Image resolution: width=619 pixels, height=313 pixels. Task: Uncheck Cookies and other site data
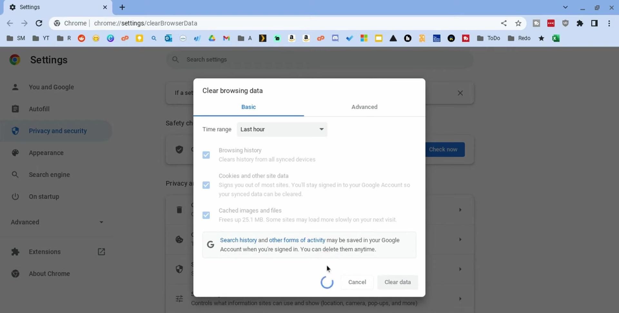206,185
